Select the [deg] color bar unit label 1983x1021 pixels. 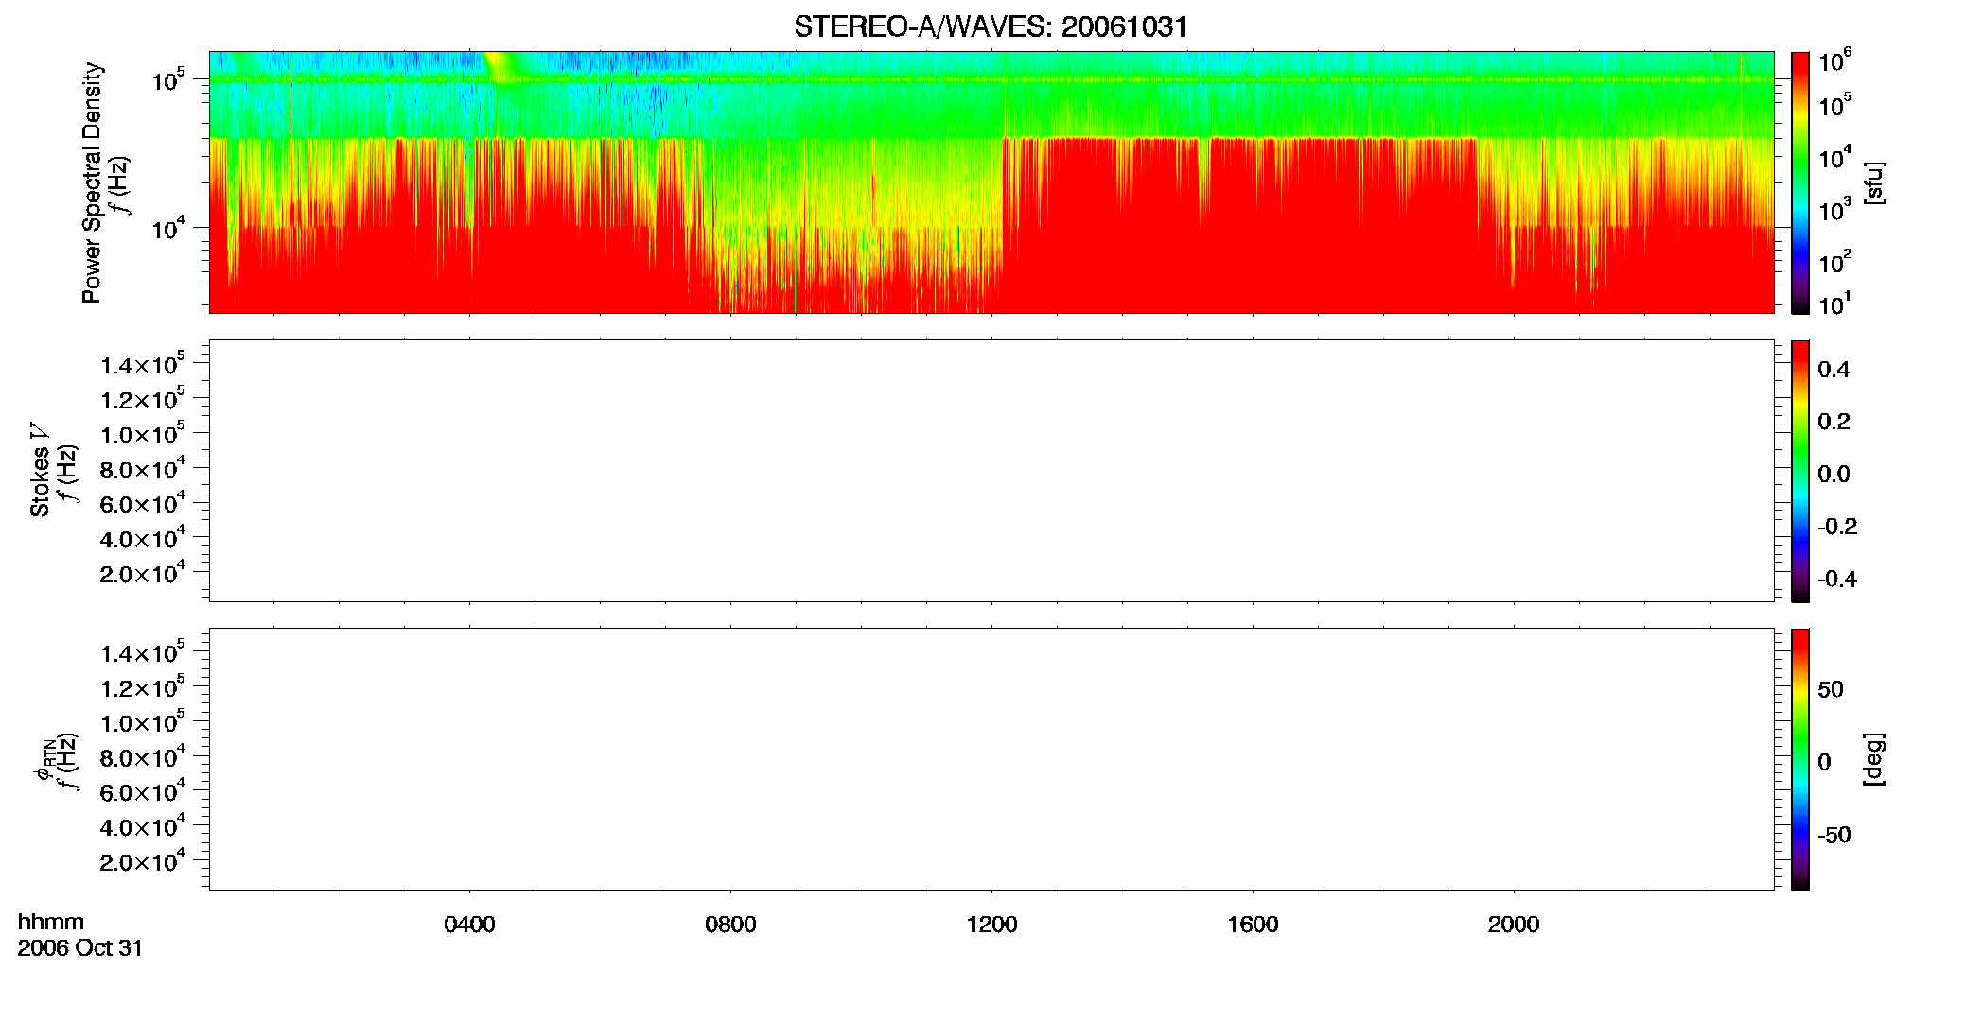tap(1874, 759)
